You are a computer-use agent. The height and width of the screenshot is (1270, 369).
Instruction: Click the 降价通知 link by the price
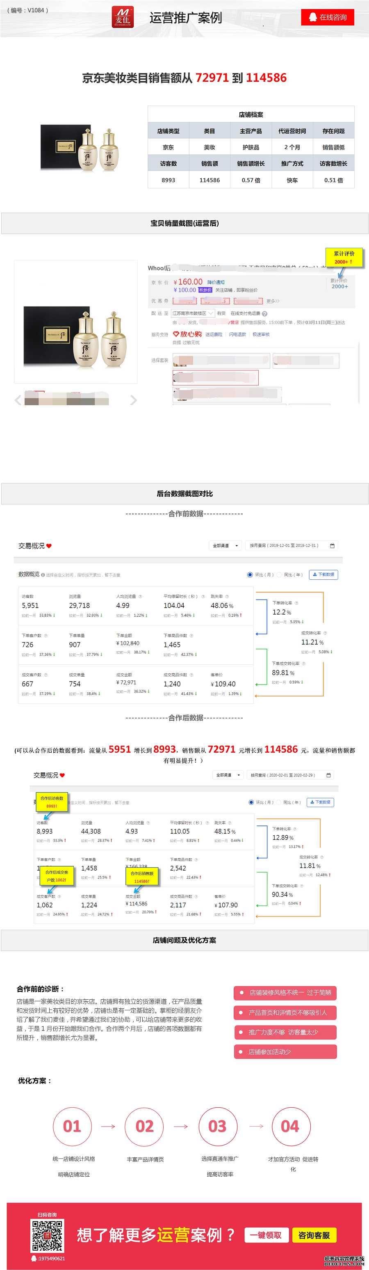[216, 283]
